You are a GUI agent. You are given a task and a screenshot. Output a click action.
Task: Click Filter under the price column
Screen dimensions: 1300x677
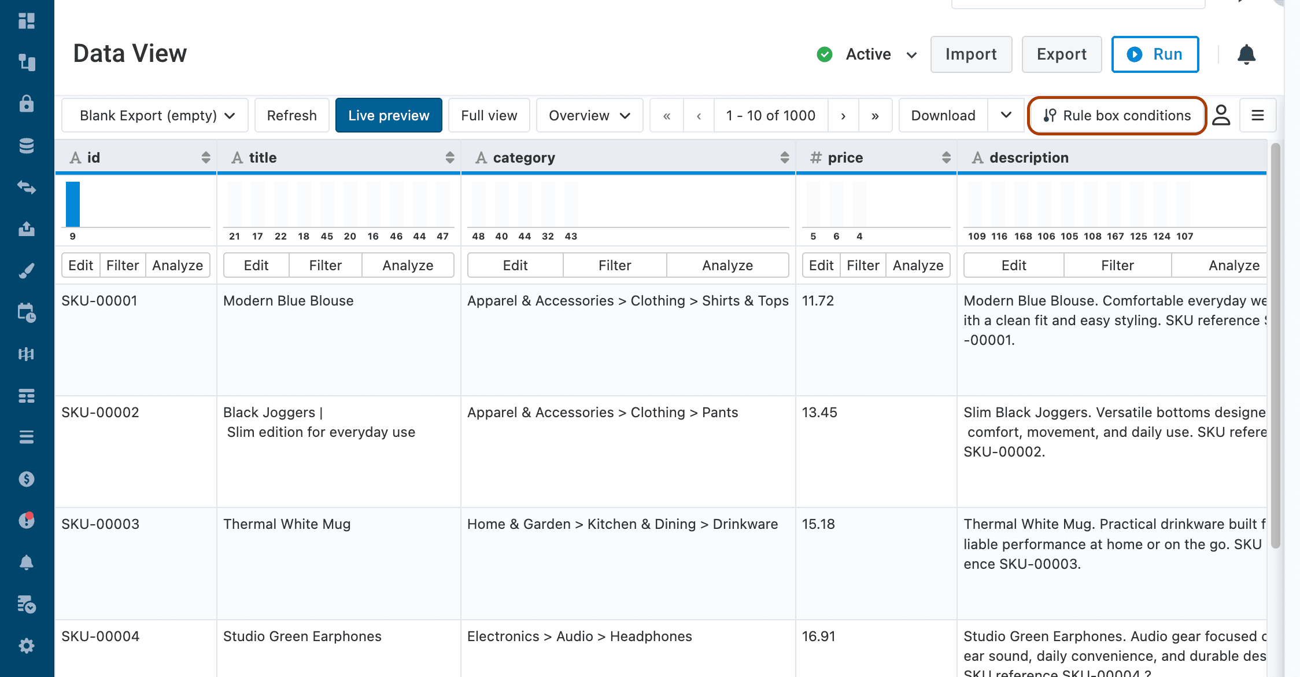pyautogui.click(x=863, y=265)
